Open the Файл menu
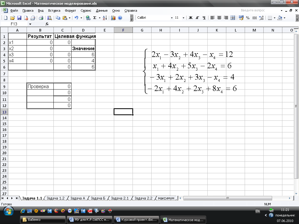 14,10
